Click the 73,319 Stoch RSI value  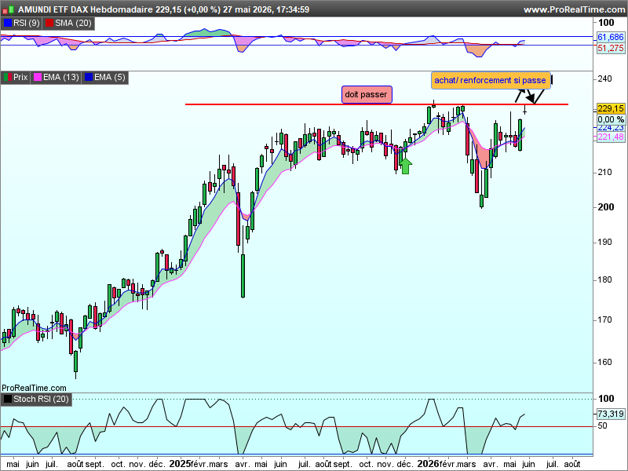(x=611, y=414)
